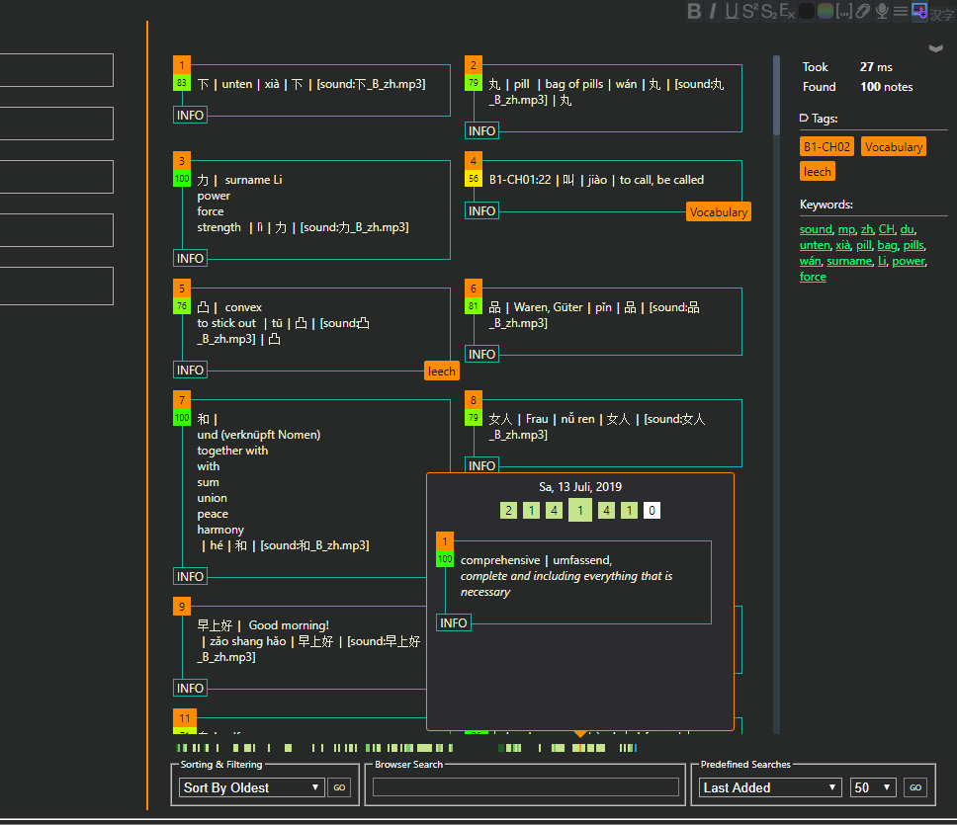Record audio with the microphone icon

(x=881, y=11)
